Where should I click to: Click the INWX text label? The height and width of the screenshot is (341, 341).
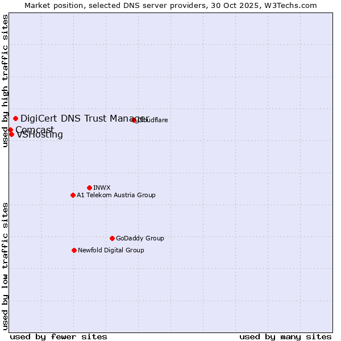click(102, 188)
